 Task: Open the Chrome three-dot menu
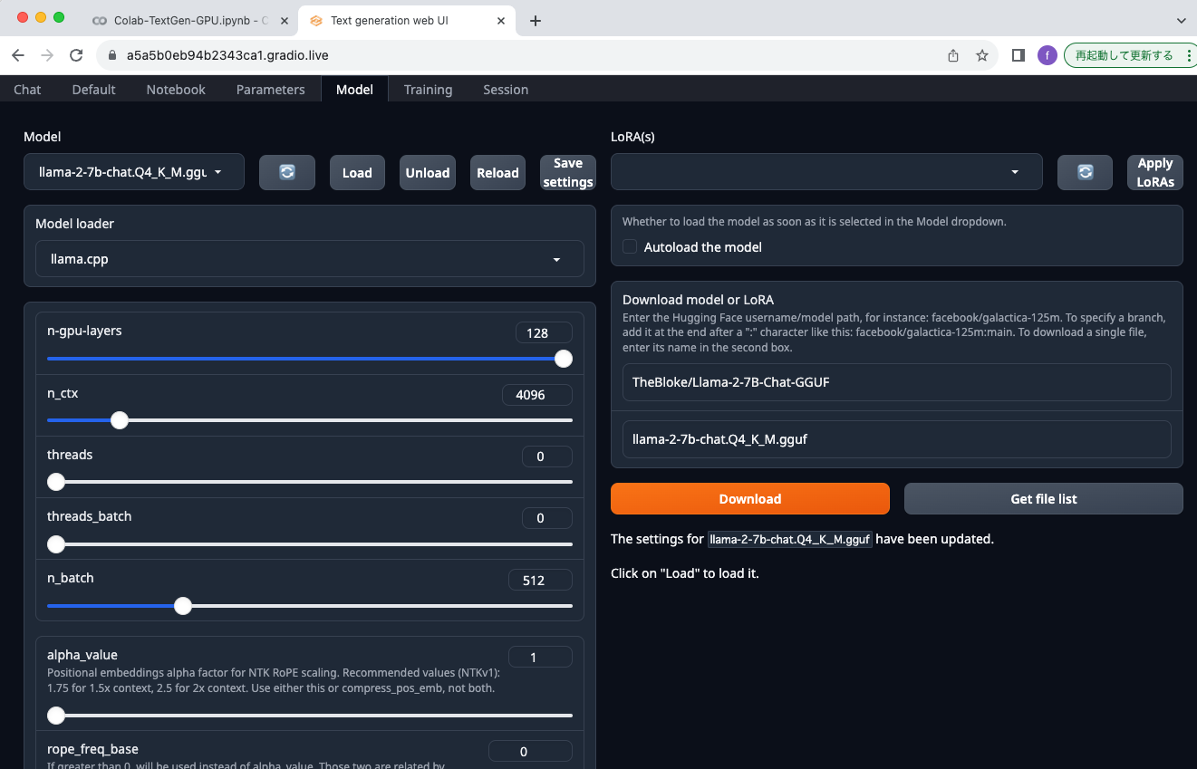[x=1188, y=55]
